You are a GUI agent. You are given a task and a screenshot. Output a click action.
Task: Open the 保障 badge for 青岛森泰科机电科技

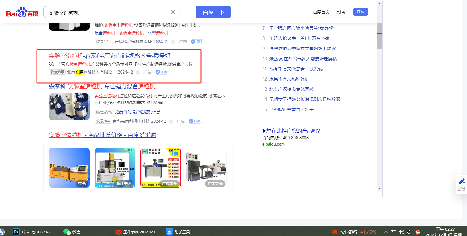tap(195, 121)
